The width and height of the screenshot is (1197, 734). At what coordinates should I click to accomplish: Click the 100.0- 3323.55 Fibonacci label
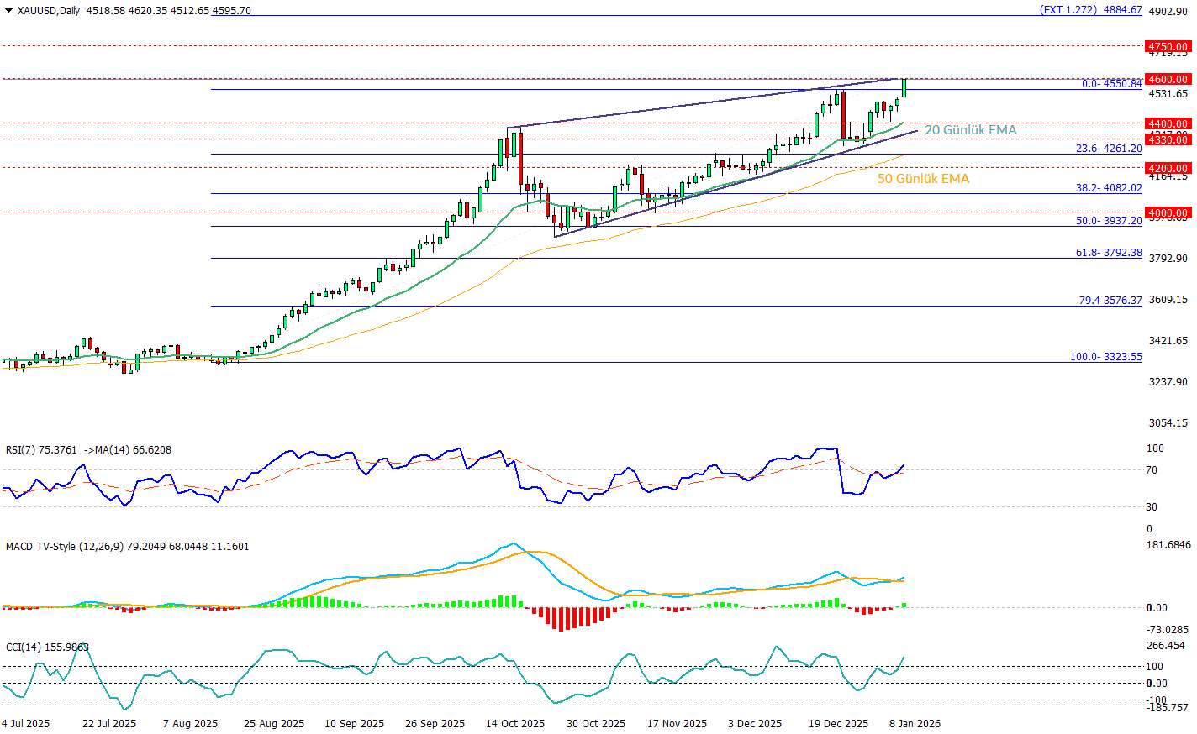click(1105, 357)
